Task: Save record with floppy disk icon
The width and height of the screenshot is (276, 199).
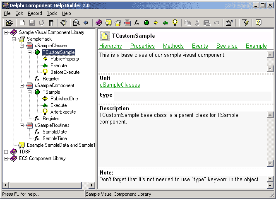Action: 32,23
